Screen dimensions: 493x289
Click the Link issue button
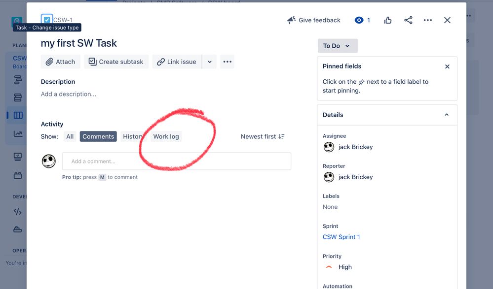177,62
